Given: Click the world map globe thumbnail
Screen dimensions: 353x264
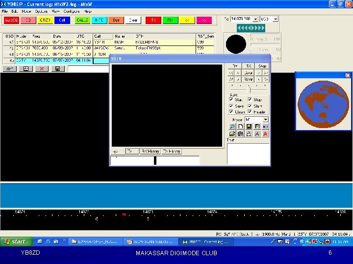Looking at the screenshot, I should 323,105.
